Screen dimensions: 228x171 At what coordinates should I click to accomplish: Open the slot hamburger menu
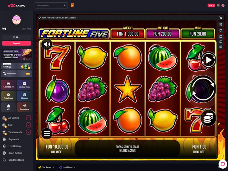tap(47, 134)
